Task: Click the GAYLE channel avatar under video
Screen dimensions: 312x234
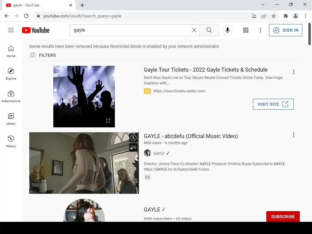Action: [x=147, y=153]
